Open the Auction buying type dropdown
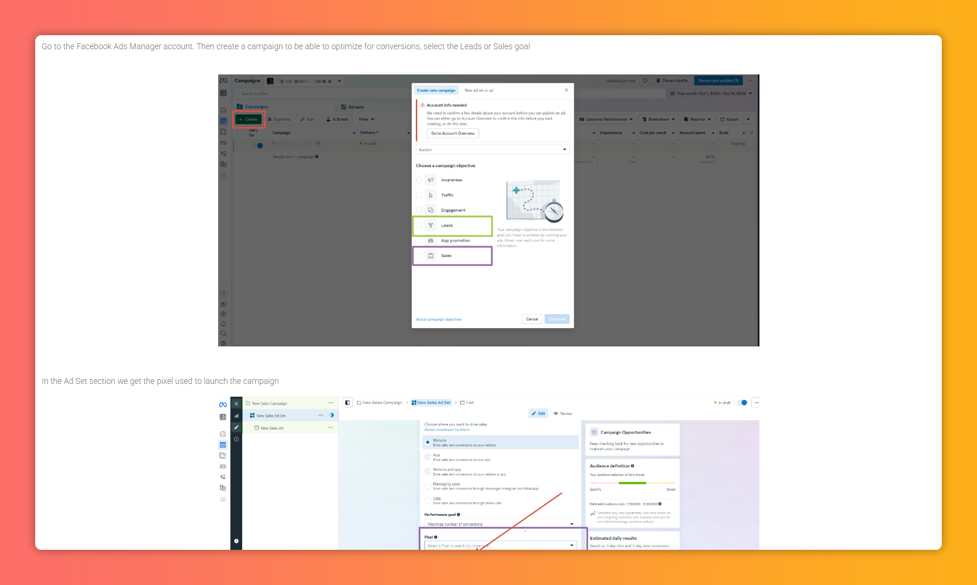977x585 pixels. 492,149
